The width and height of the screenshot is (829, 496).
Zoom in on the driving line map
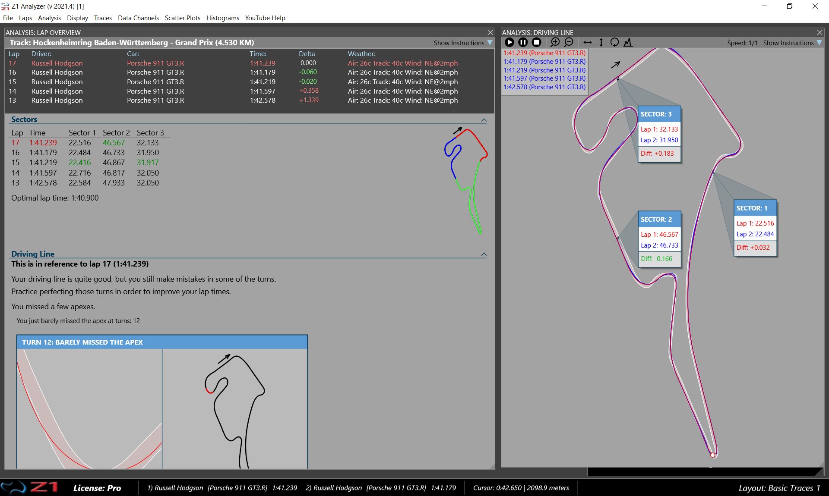[555, 42]
